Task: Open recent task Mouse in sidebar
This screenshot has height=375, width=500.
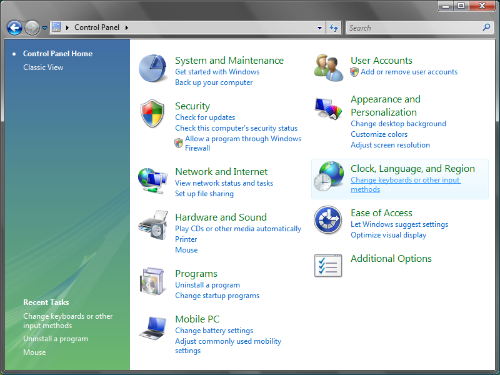Action: 34,352
